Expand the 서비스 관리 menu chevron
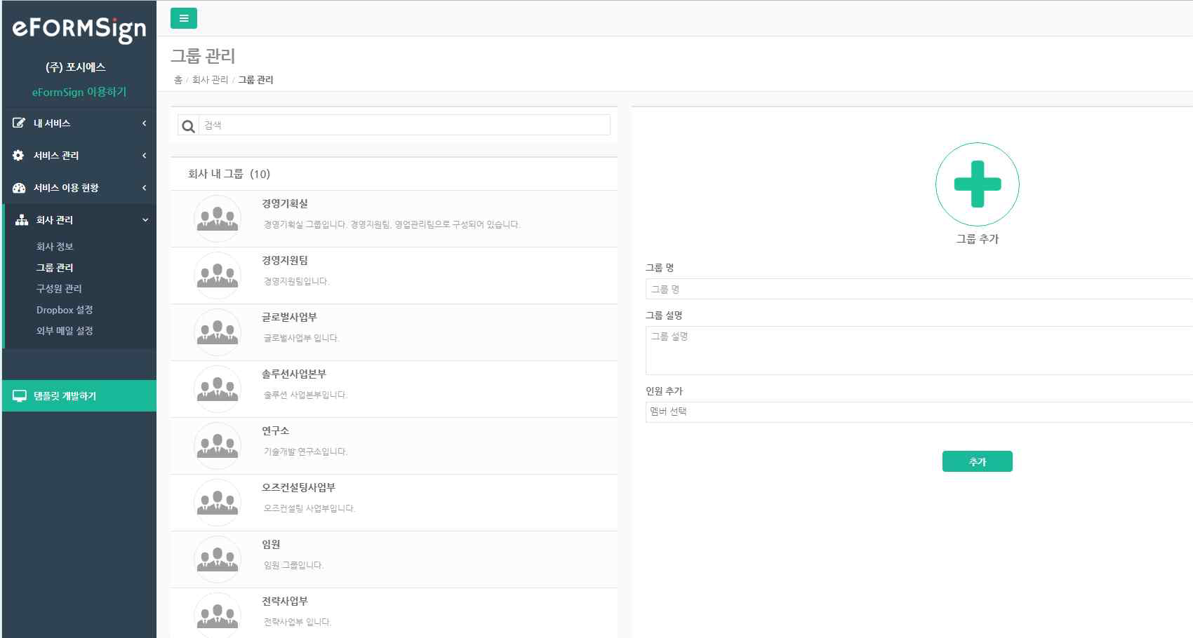Image resolution: width=1193 pixels, height=638 pixels. [x=145, y=156]
